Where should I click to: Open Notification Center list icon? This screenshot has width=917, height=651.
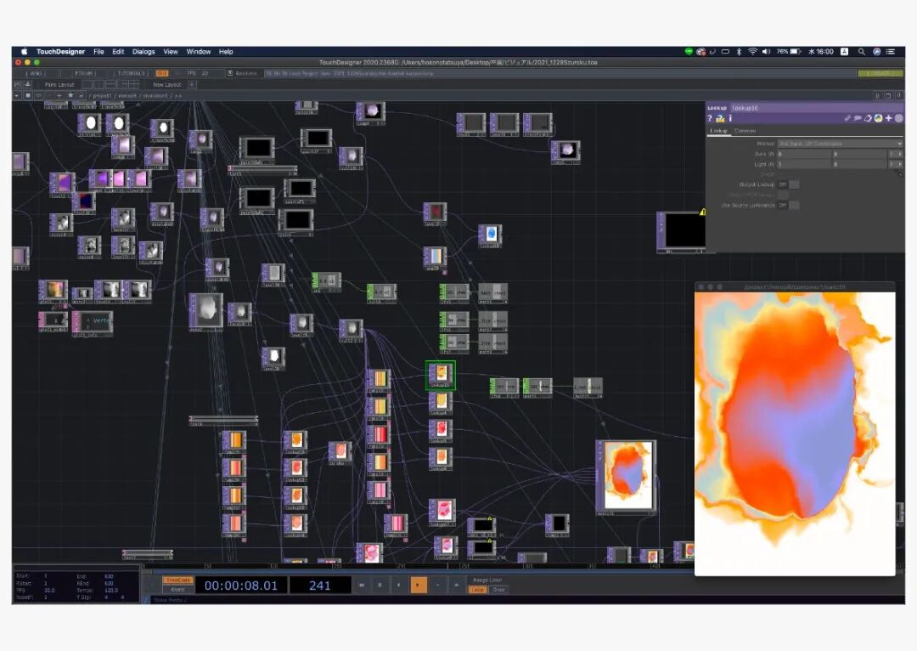891,52
